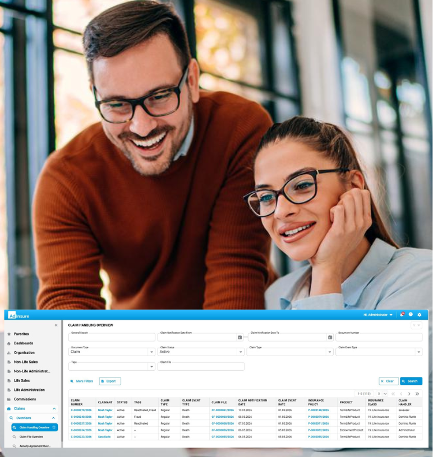The width and height of the screenshot is (433, 457).
Task: Open the view selector dropdown below settings
Action: [x=416, y=325]
